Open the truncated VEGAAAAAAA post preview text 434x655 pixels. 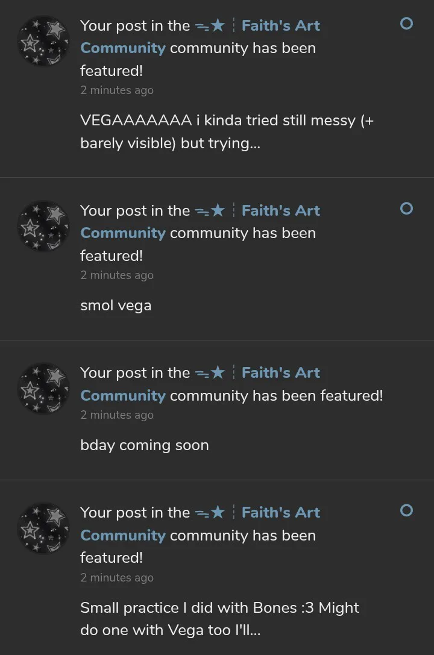(x=227, y=132)
